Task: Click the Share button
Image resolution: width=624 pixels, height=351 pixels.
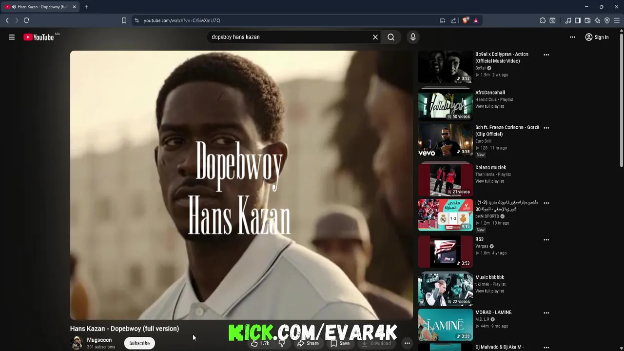Action: pyautogui.click(x=308, y=343)
